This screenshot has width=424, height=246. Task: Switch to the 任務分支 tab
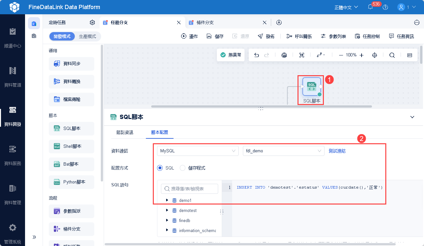(x=142, y=22)
